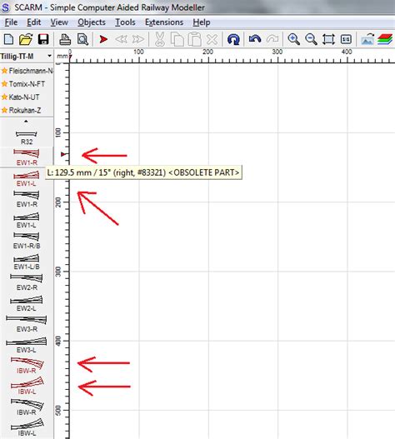
Task: Click the mm units label at ruler corner
Action: coord(62,56)
